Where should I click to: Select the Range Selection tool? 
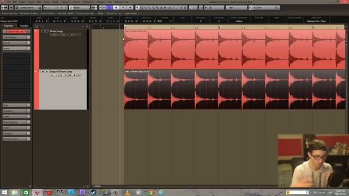pyautogui.click(x=141, y=8)
